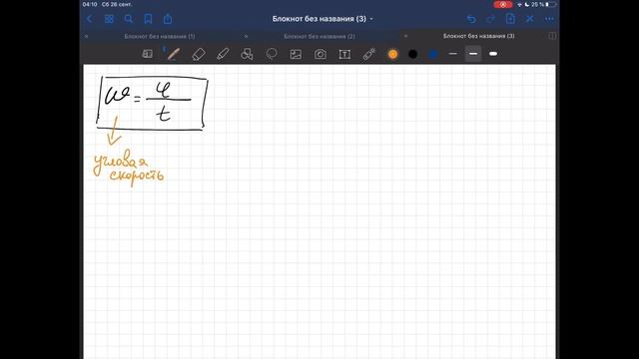Expand the notebook title dropdown
Screen dimensions: 639x359
(371, 19)
